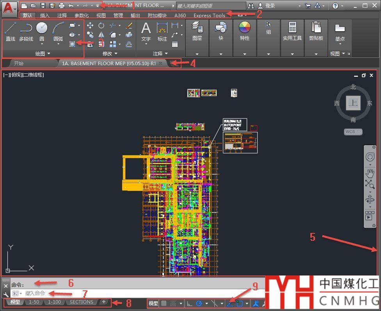The width and height of the screenshot is (381, 311).
Task: Select the Line (直线) drawing tool
Action: point(11,28)
